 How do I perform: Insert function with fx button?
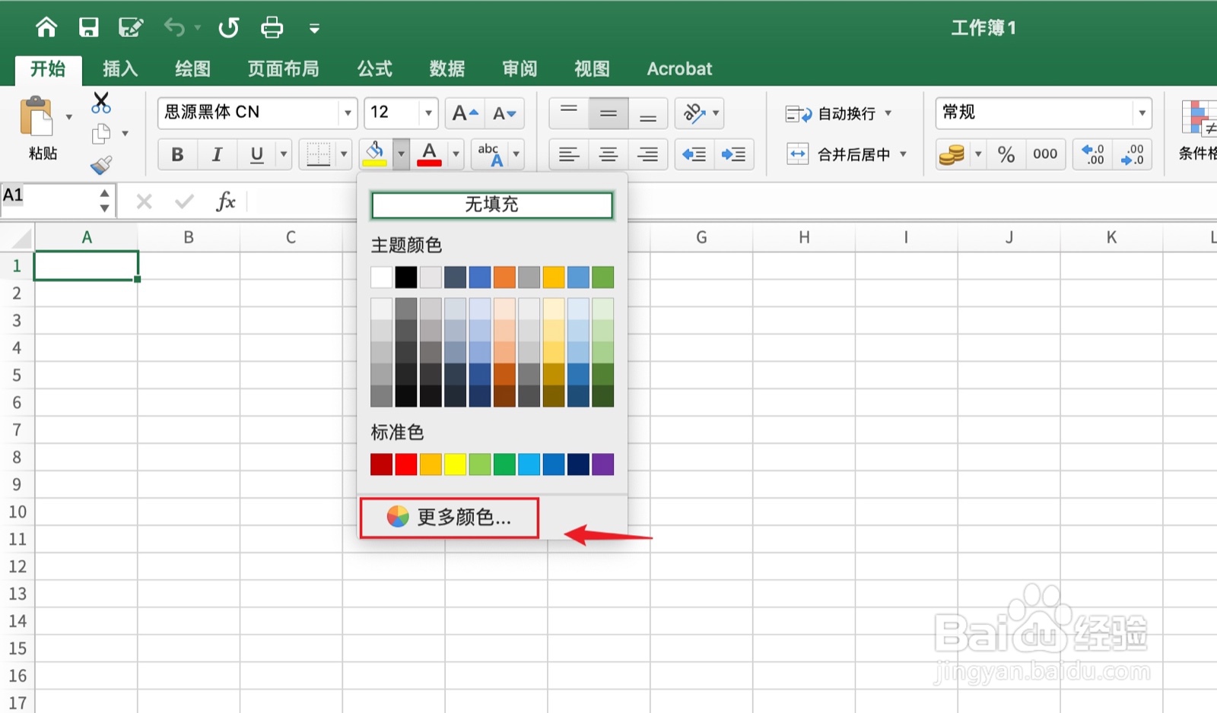tap(225, 201)
